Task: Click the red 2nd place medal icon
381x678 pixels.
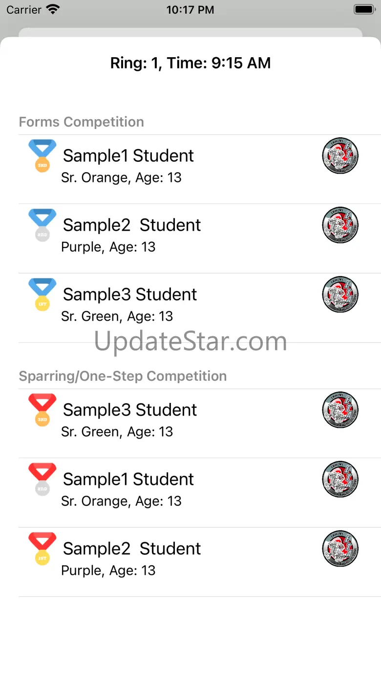Action: [x=42, y=479]
